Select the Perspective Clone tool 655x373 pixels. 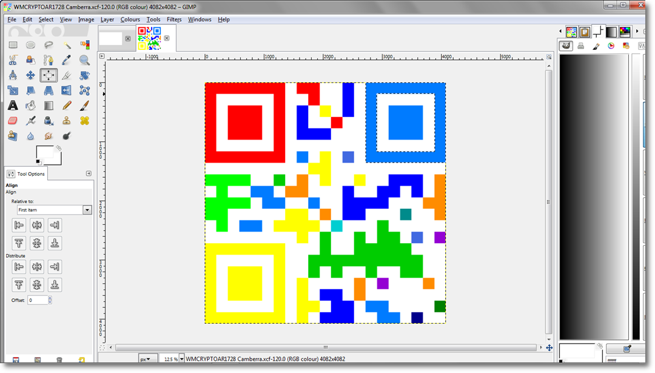coord(13,136)
